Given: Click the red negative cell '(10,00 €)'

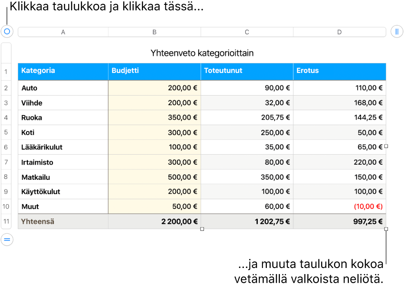Looking at the screenshot, I should (340, 206).
